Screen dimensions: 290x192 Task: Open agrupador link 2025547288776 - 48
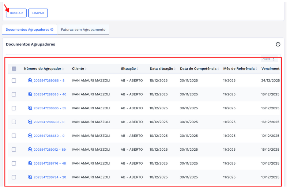pos(50,163)
